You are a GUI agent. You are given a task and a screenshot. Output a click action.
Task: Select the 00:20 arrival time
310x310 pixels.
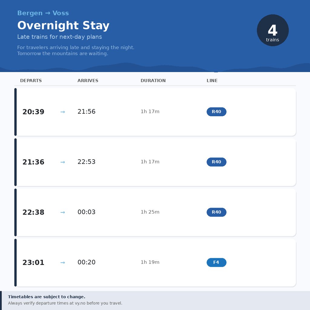87,262
